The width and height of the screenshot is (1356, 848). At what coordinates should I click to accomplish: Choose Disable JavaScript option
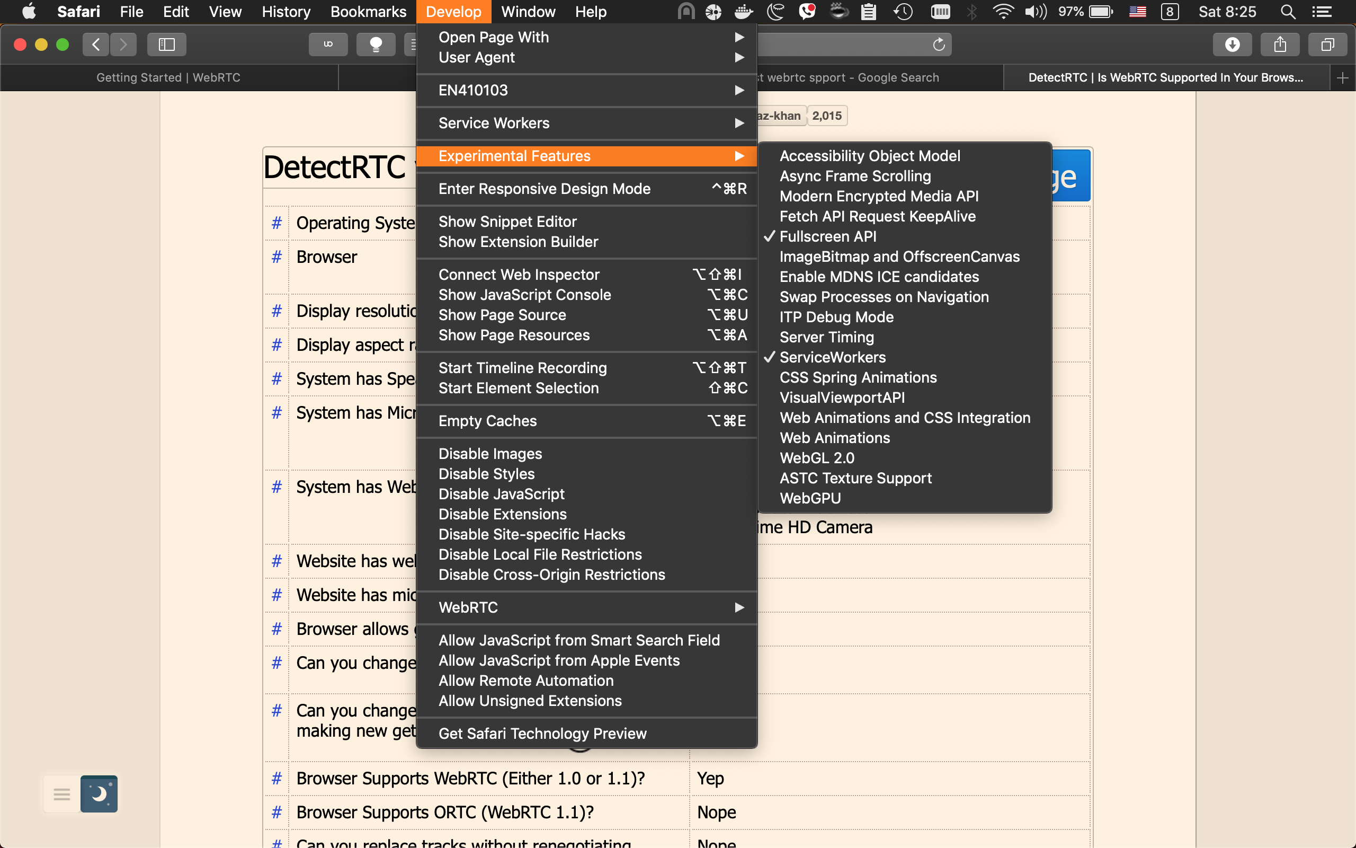[x=587, y=494]
